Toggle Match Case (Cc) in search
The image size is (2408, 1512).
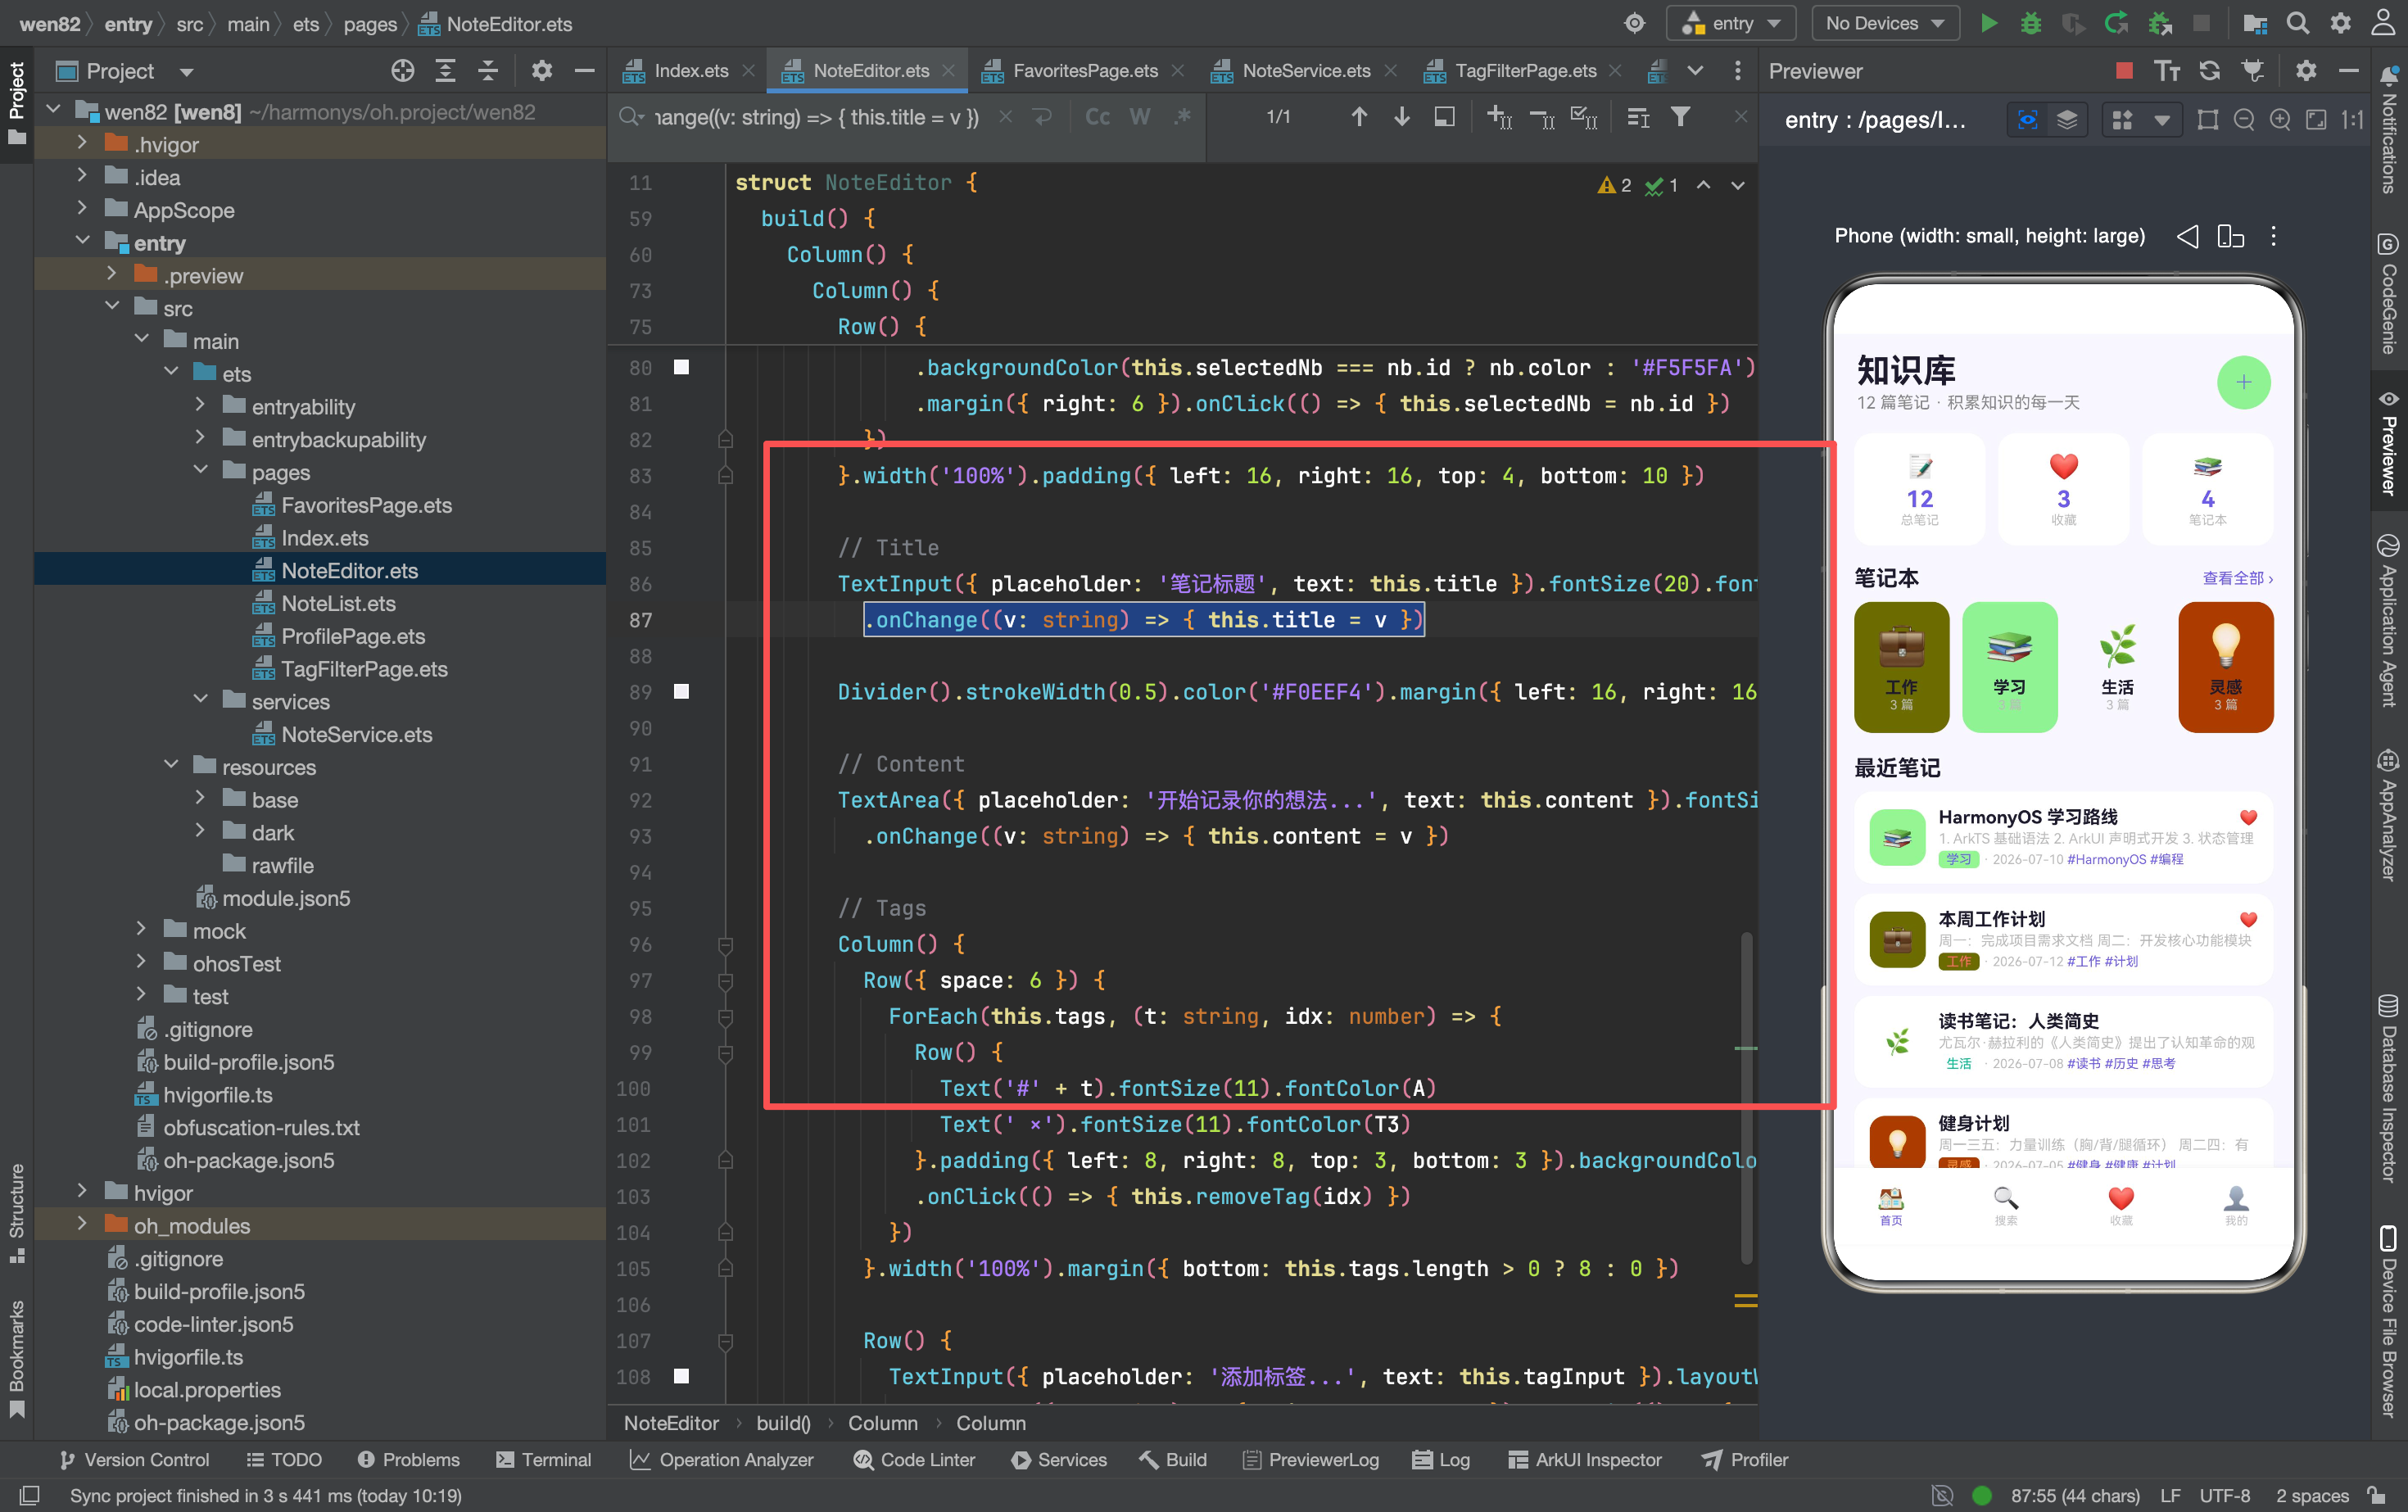[1098, 117]
